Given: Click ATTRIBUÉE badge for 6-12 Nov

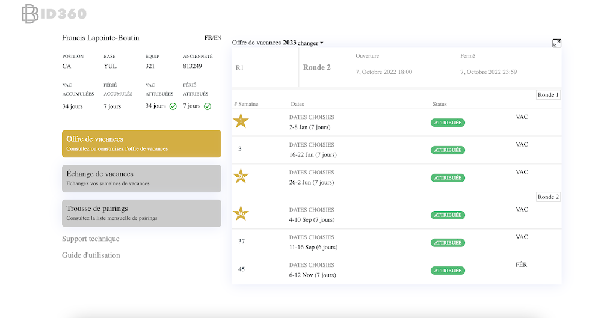Looking at the screenshot, I should (x=448, y=270).
